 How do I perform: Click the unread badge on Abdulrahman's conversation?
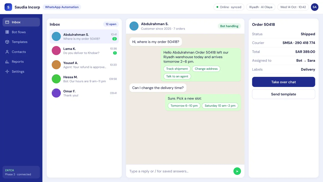pyautogui.click(x=115, y=39)
